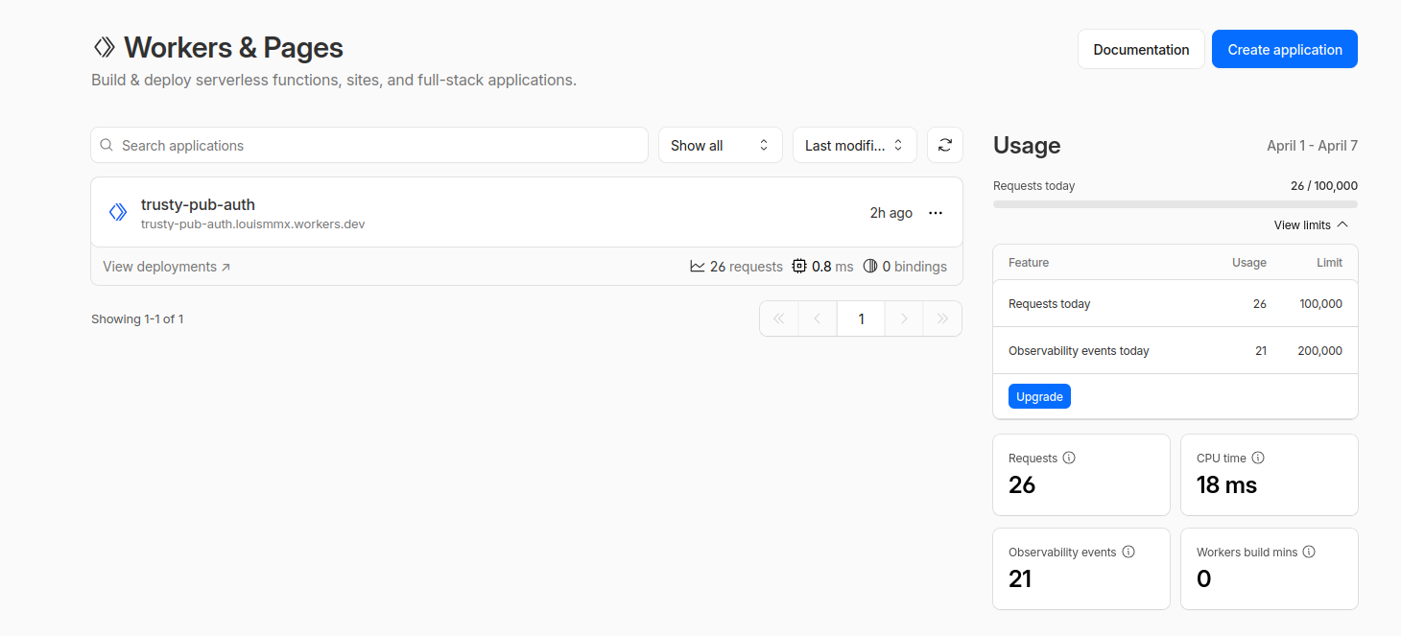The width and height of the screenshot is (1401, 636).
Task: Open the three-dot menu for trusty-pub-auth
Action: click(x=936, y=213)
